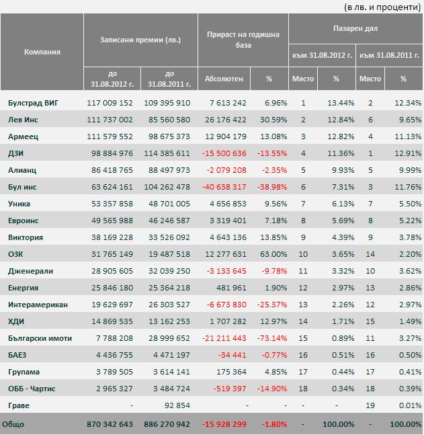The height and width of the screenshot is (435, 424).
Task: Select the ОЗК growth value 63.00%
Action: coord(273,254)
